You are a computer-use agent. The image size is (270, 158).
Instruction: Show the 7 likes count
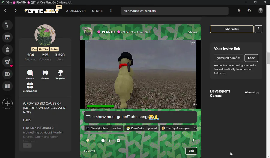94,141
